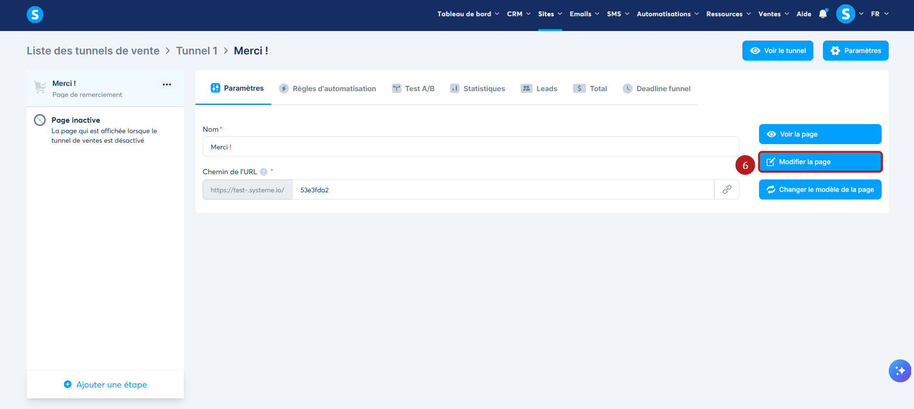The height and width of the screenshot is (409, 914).
Task: Click Changer le modèle de la page
Action: [x=820, y=189]
